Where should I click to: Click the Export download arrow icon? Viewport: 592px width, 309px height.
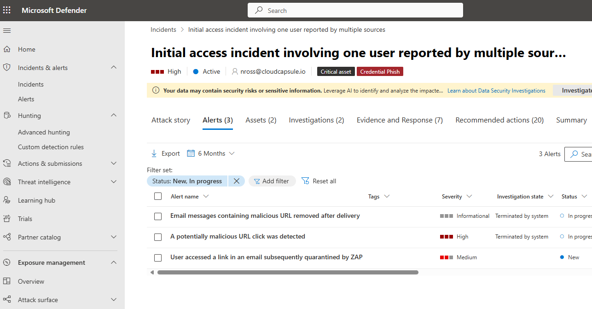click(x=154, y=153)
